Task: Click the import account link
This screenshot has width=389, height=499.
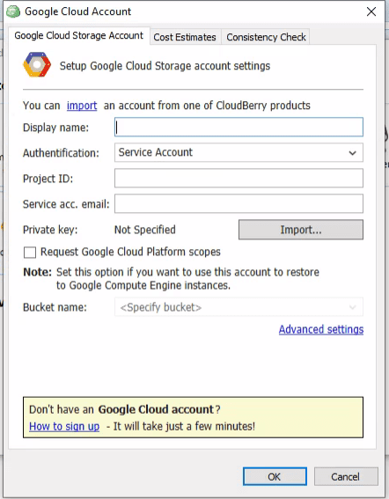Action: pos(82,106)
